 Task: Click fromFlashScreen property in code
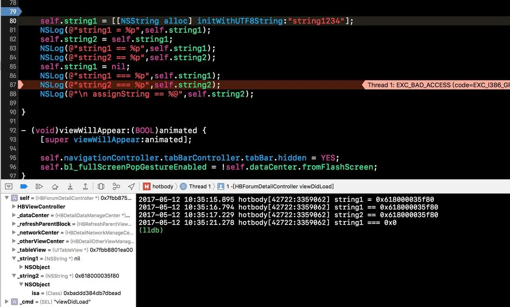[337, 167]
